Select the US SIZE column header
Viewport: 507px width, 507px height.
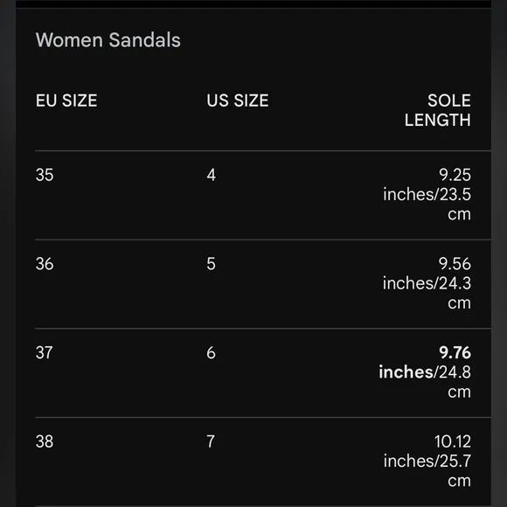[238, 101]
